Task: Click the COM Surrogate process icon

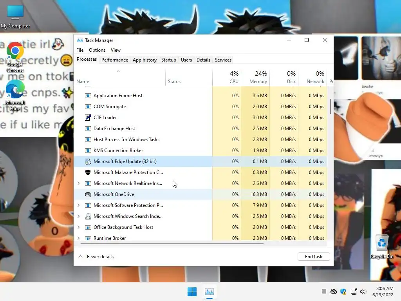Action: pyautogui.click(x=88, y=107)
